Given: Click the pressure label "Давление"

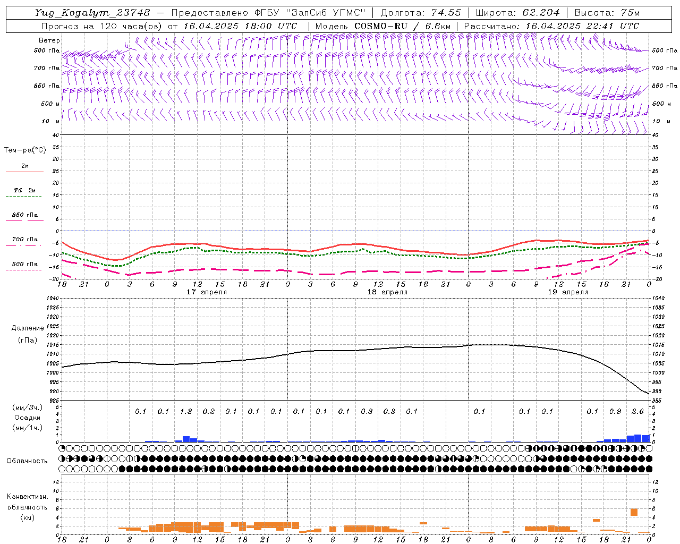Looking at the screenshot, I should 28,328.
